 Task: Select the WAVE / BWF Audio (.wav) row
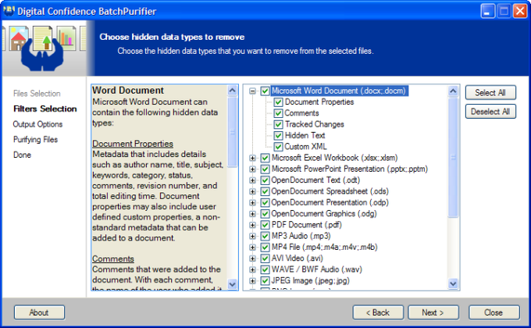coord(316,269)
